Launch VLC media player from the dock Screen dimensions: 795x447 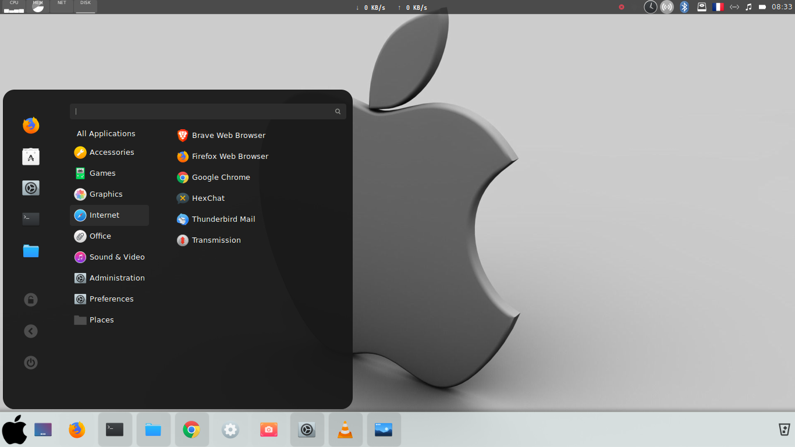click(345, 430)
